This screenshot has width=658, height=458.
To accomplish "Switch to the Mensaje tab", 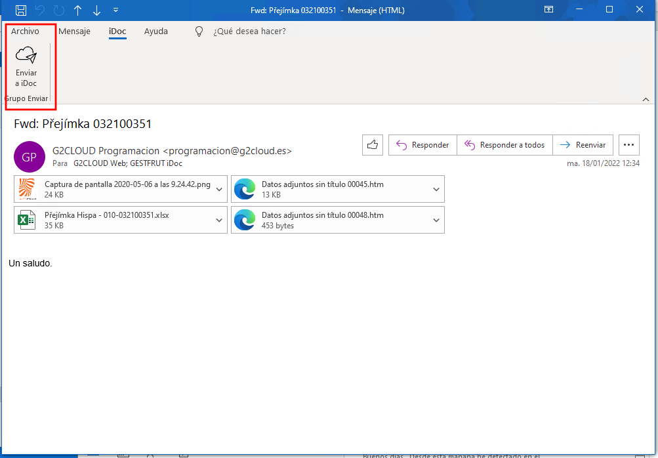I will [x=74, y=31].
